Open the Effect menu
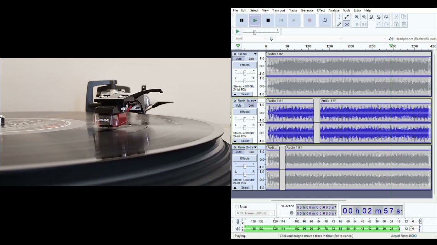 coord(321,10)
